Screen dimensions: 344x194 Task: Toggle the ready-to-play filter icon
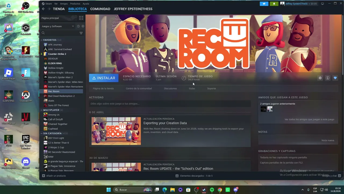(x=83, y=26)
